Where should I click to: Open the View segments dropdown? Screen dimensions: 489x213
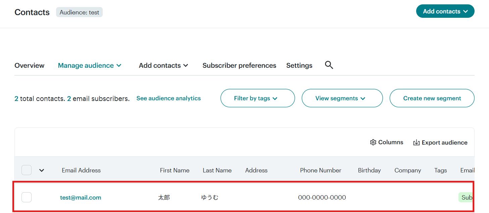(x=342, y=98)
